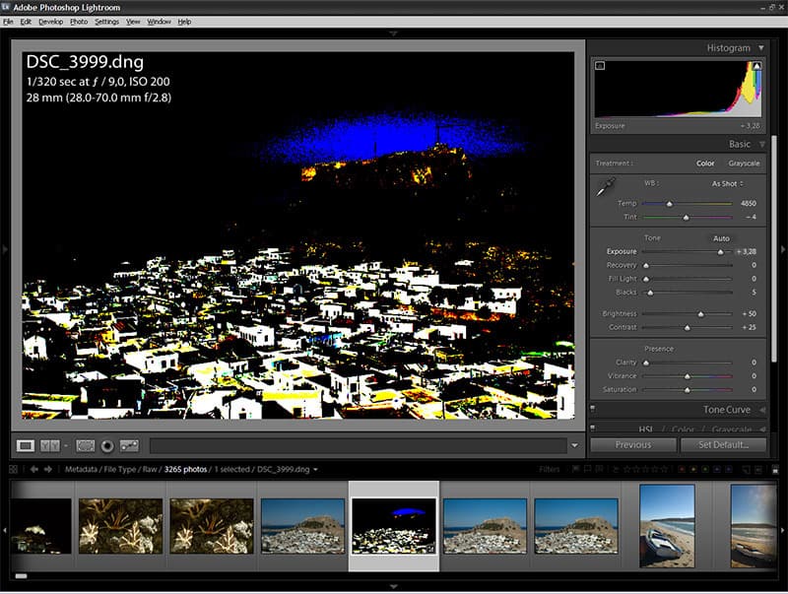Image resolution: width=788 pixels, height=594 pixels.
Task: Collapse the Histogram panel
Action: (760, 47)
